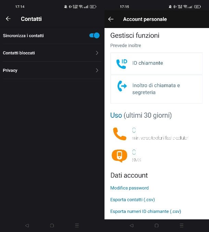Tap the back arrow in Contatti screen
This screenshot has height=232, width=209.
8,19
